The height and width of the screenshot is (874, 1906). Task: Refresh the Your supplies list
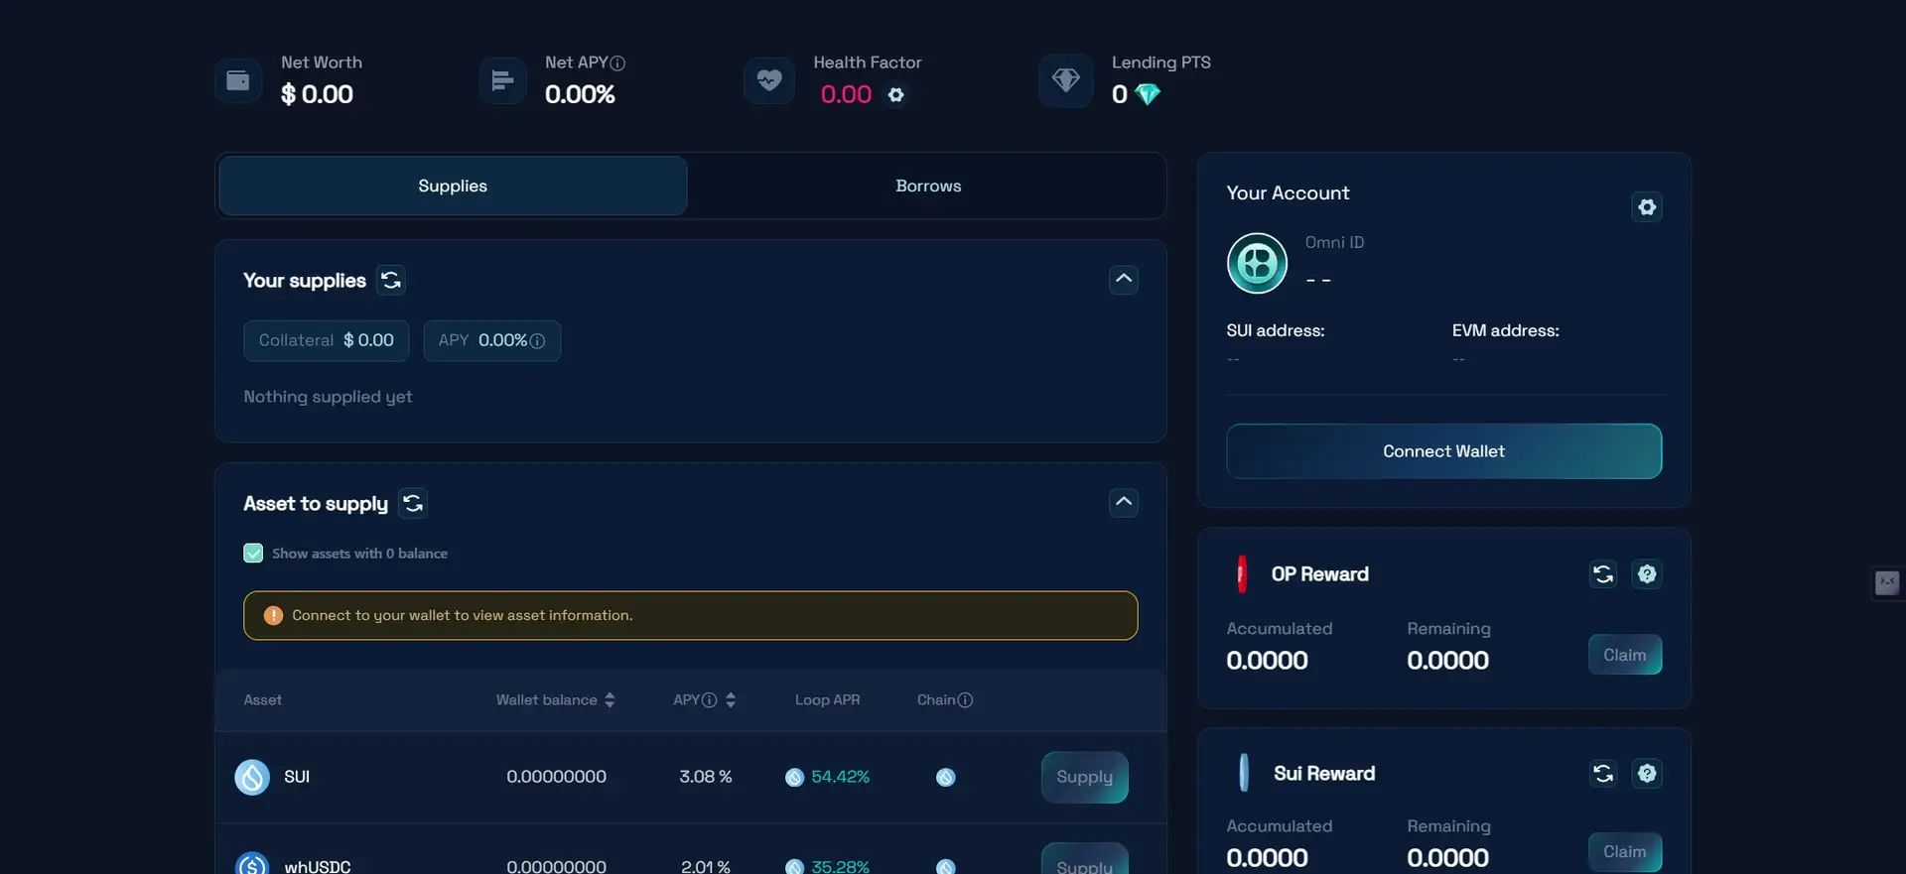click(391, 281)
